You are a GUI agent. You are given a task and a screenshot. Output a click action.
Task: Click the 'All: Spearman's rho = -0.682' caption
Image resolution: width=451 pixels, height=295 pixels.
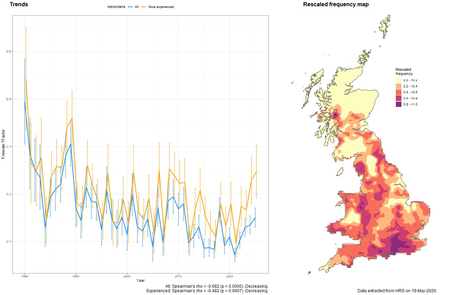click(x=217, y=286)
